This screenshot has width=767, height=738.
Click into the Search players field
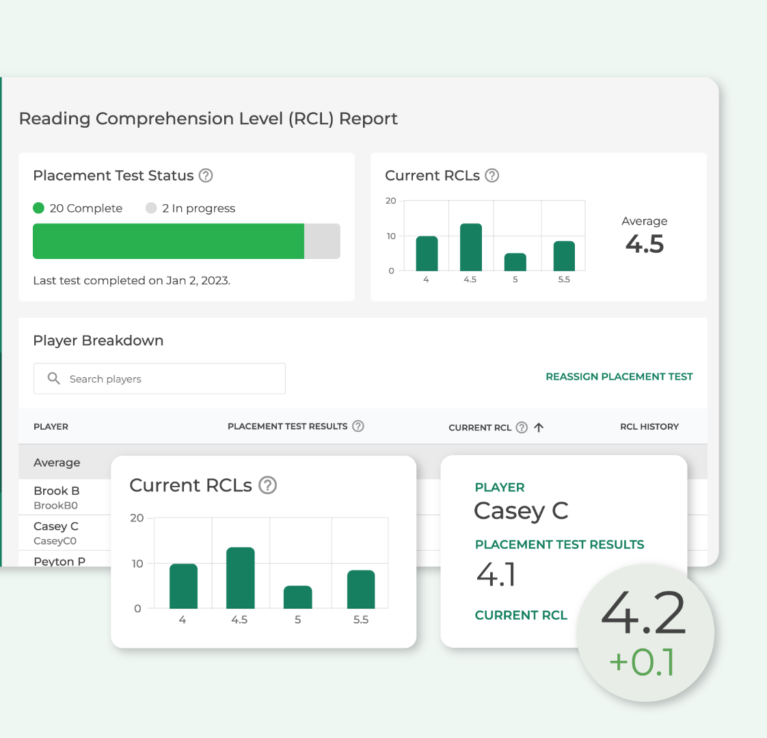coord(159,379)
